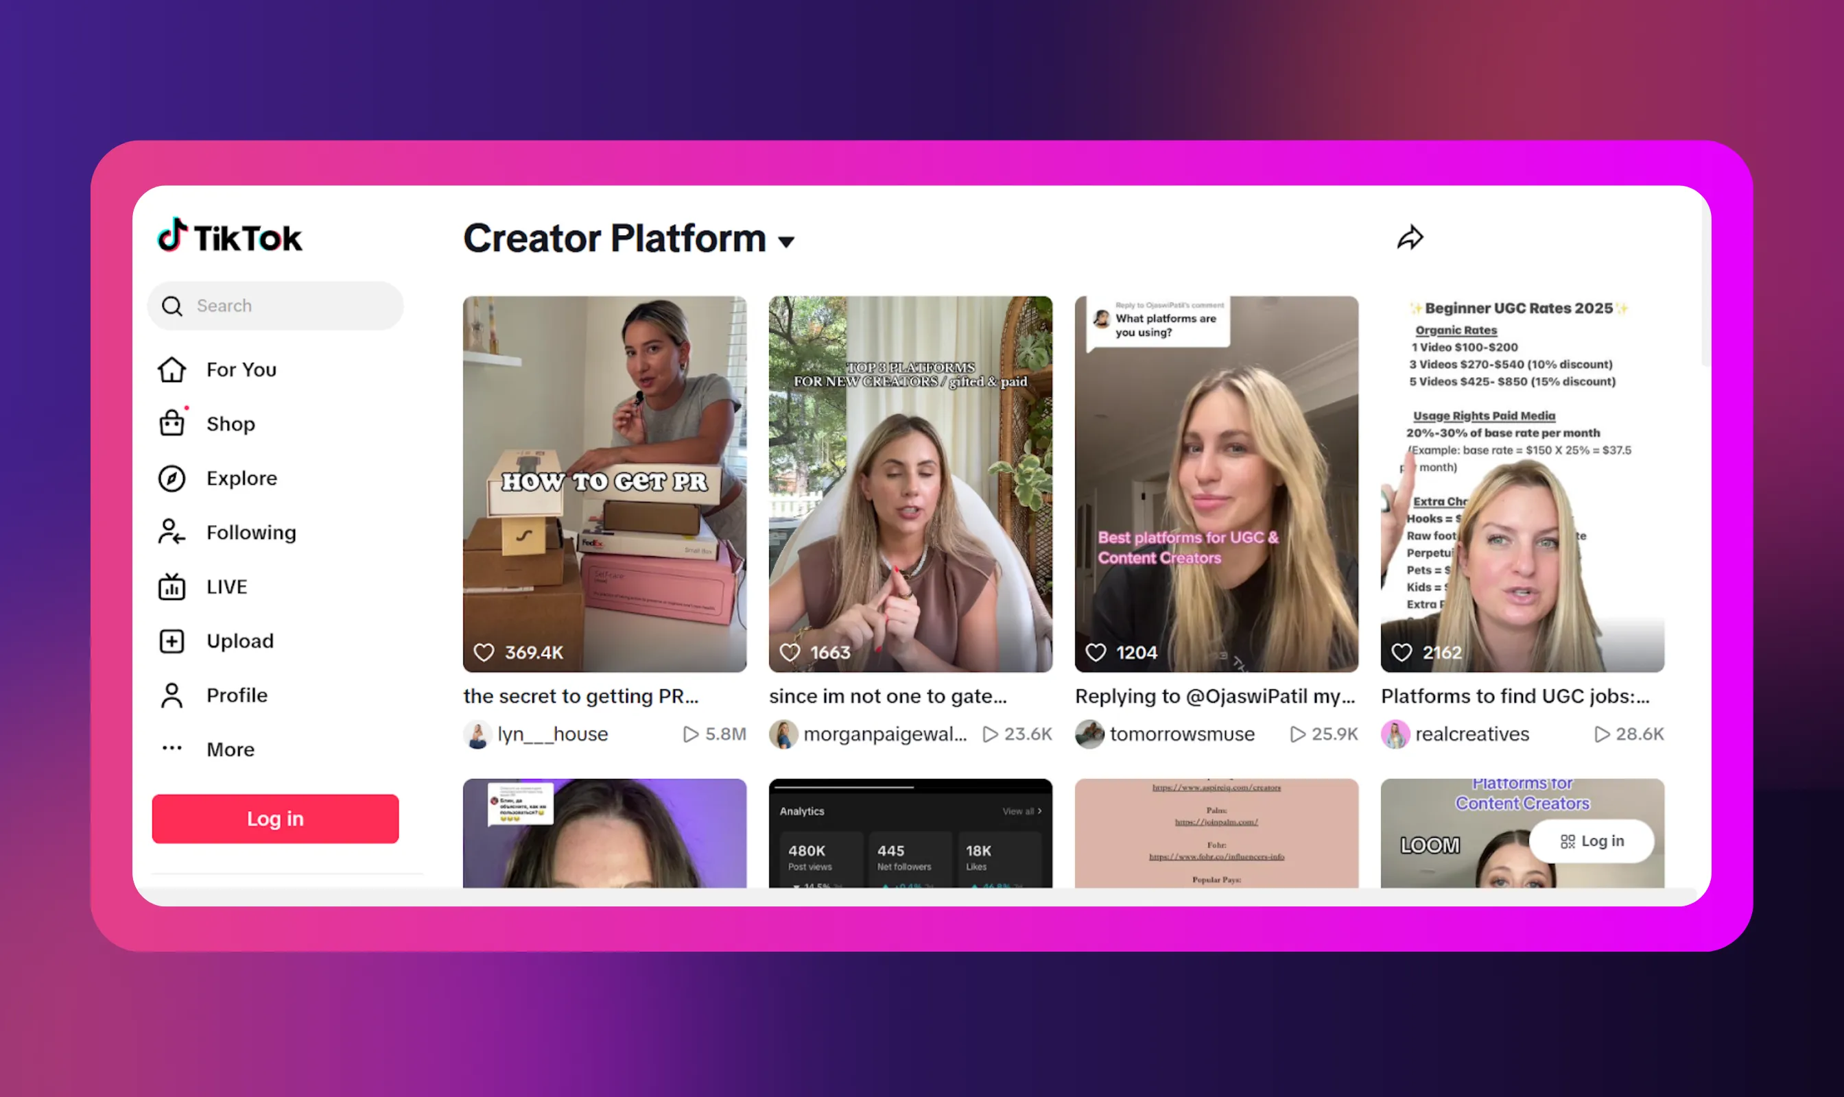This screenshot has width=1844, height=1097.
Task: Expand the More options in sidebar
Action: (171, 749)
